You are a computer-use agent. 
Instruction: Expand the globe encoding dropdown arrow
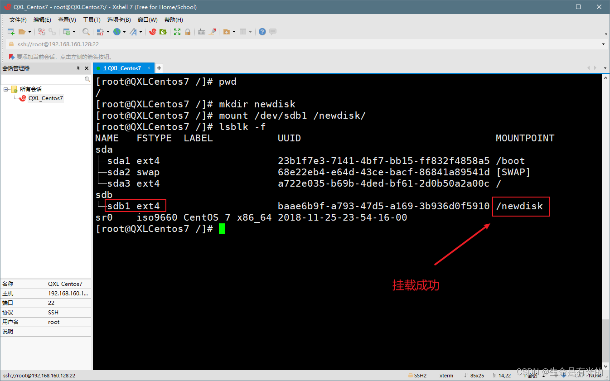coord(124,32)
